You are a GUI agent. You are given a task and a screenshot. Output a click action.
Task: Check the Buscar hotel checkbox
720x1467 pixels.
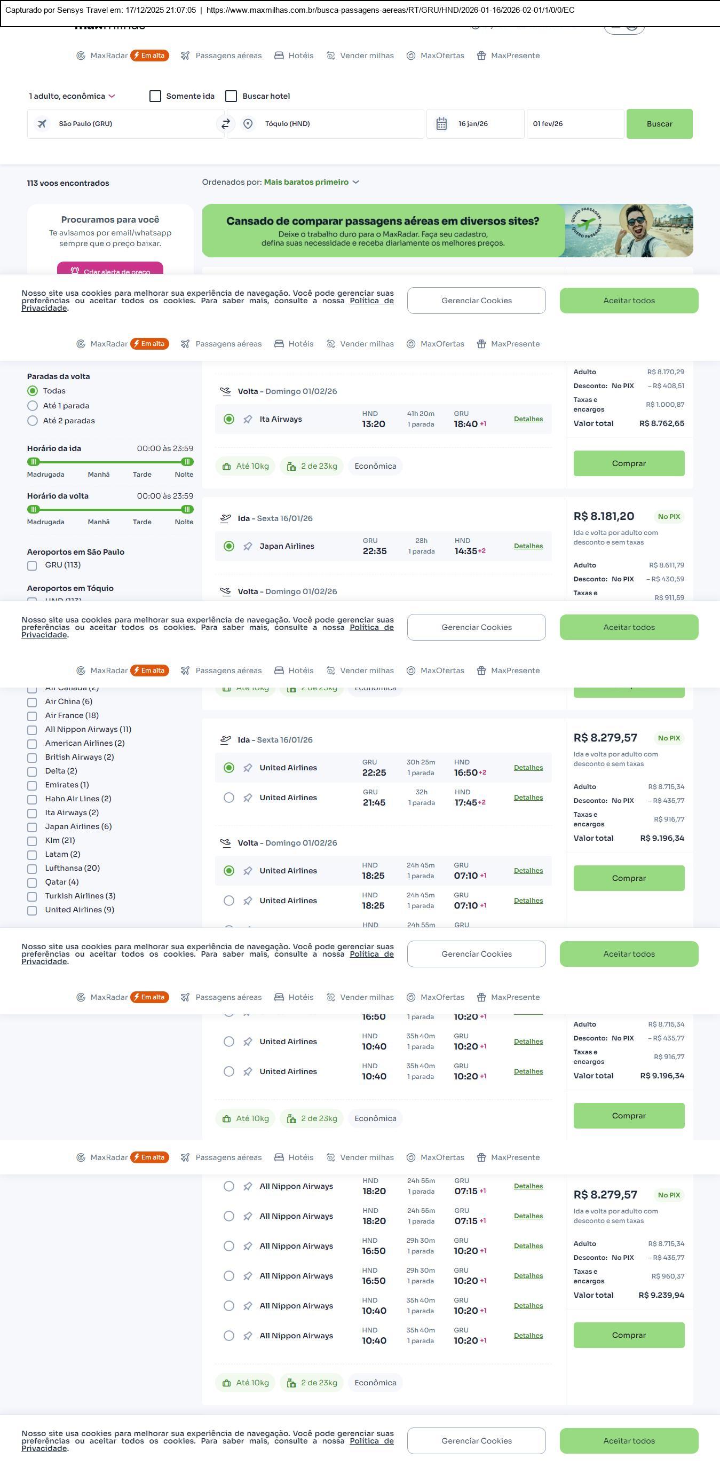(231, 96)
